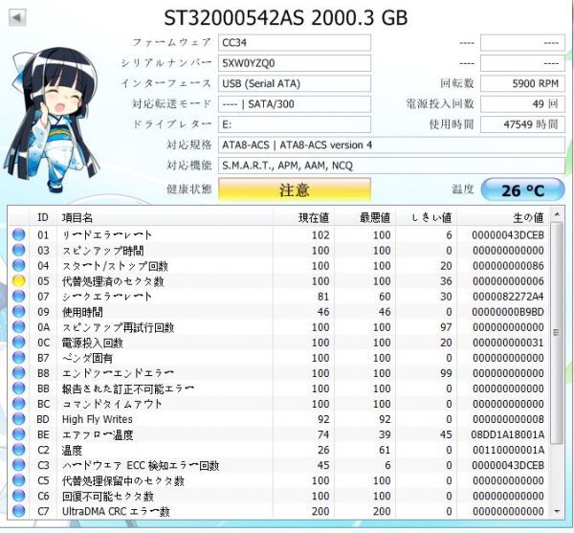Click the ID column header
Screen dimensions: 574x533
click(43, 217)
